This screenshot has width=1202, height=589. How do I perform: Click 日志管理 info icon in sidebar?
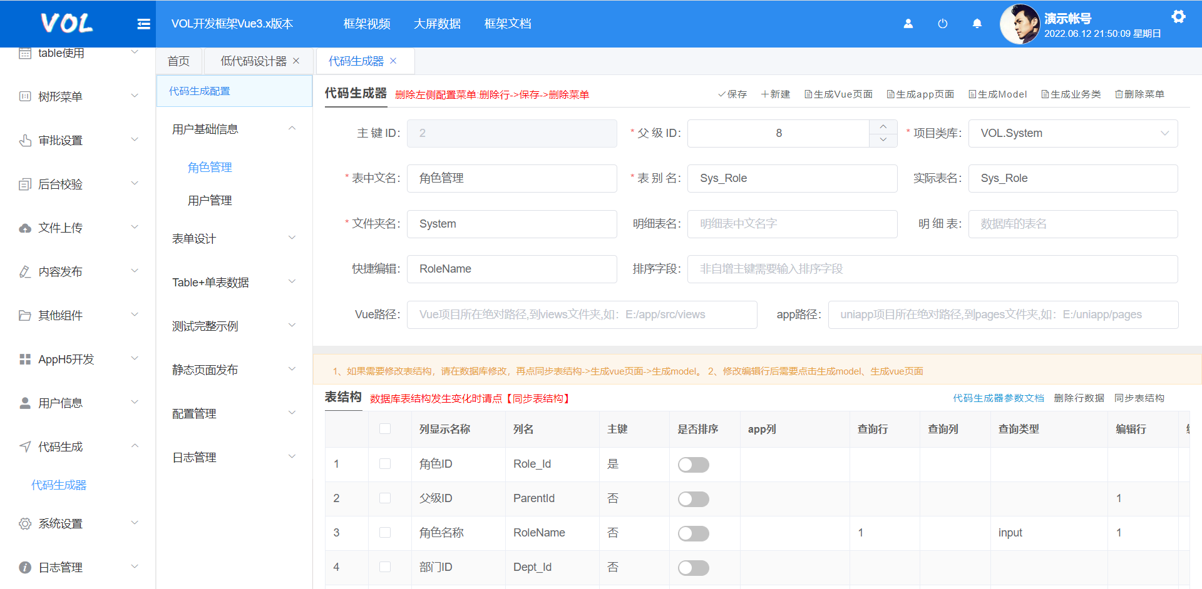25,567
